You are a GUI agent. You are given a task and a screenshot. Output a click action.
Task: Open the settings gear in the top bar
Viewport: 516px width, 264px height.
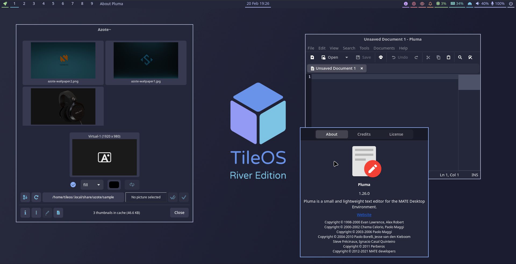pyautogui.click(x=414, y=4)
